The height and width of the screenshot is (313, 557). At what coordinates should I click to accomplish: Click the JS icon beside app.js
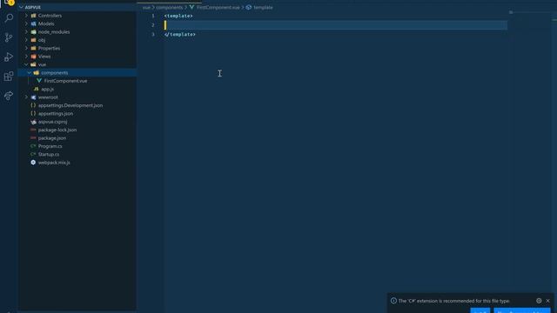tap(37, 89)
